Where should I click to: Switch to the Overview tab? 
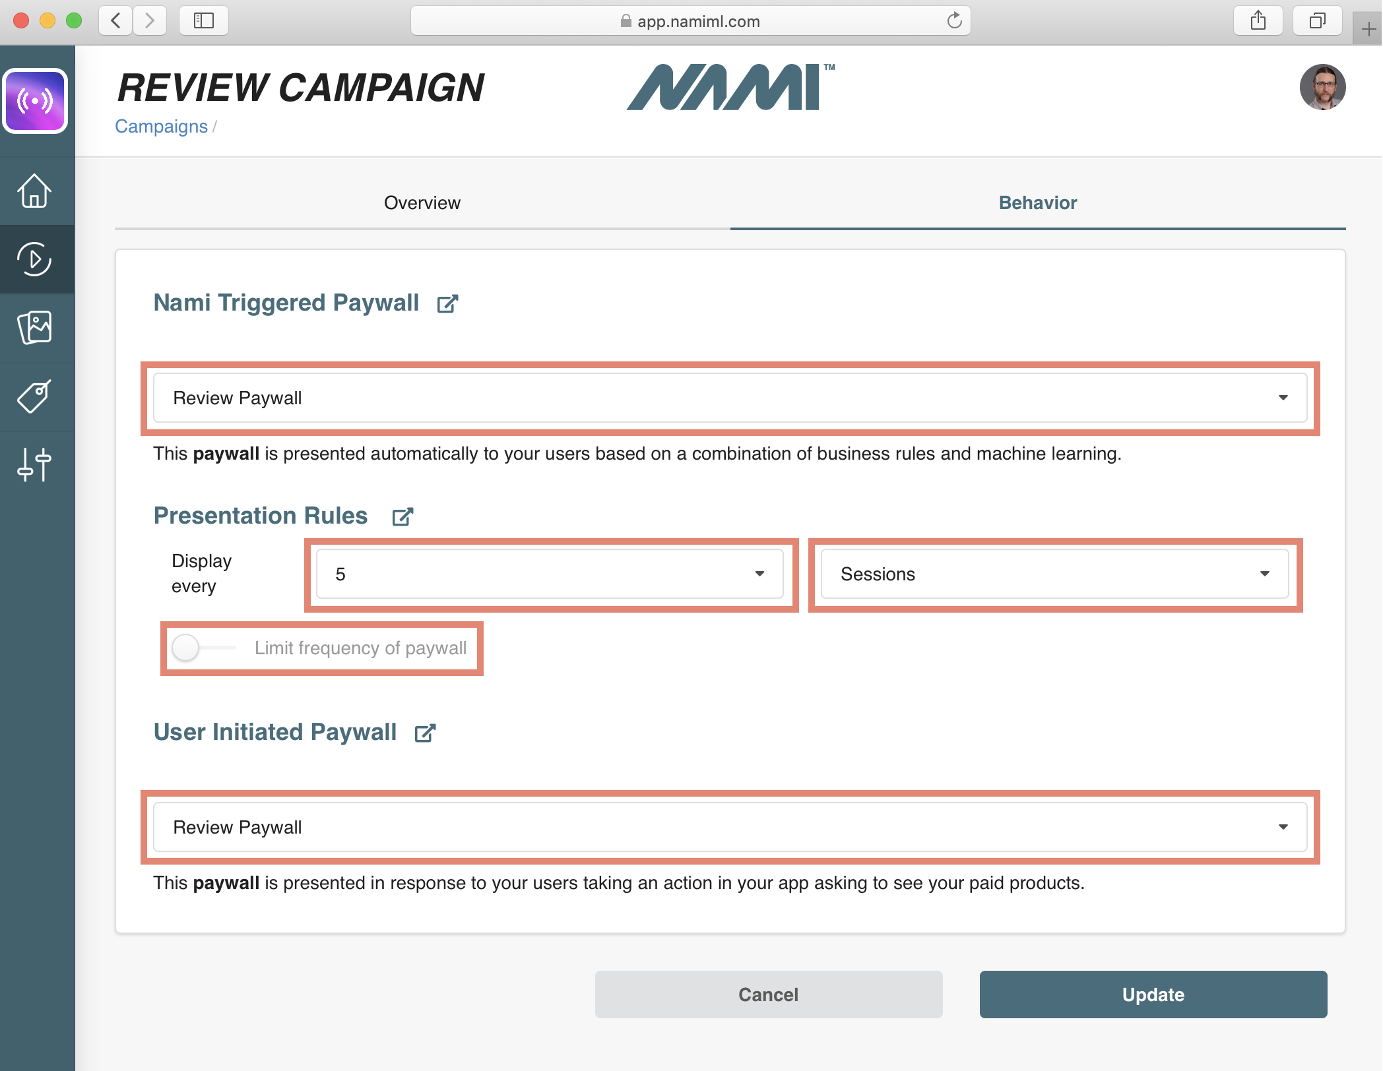click(x=422, y=203)
